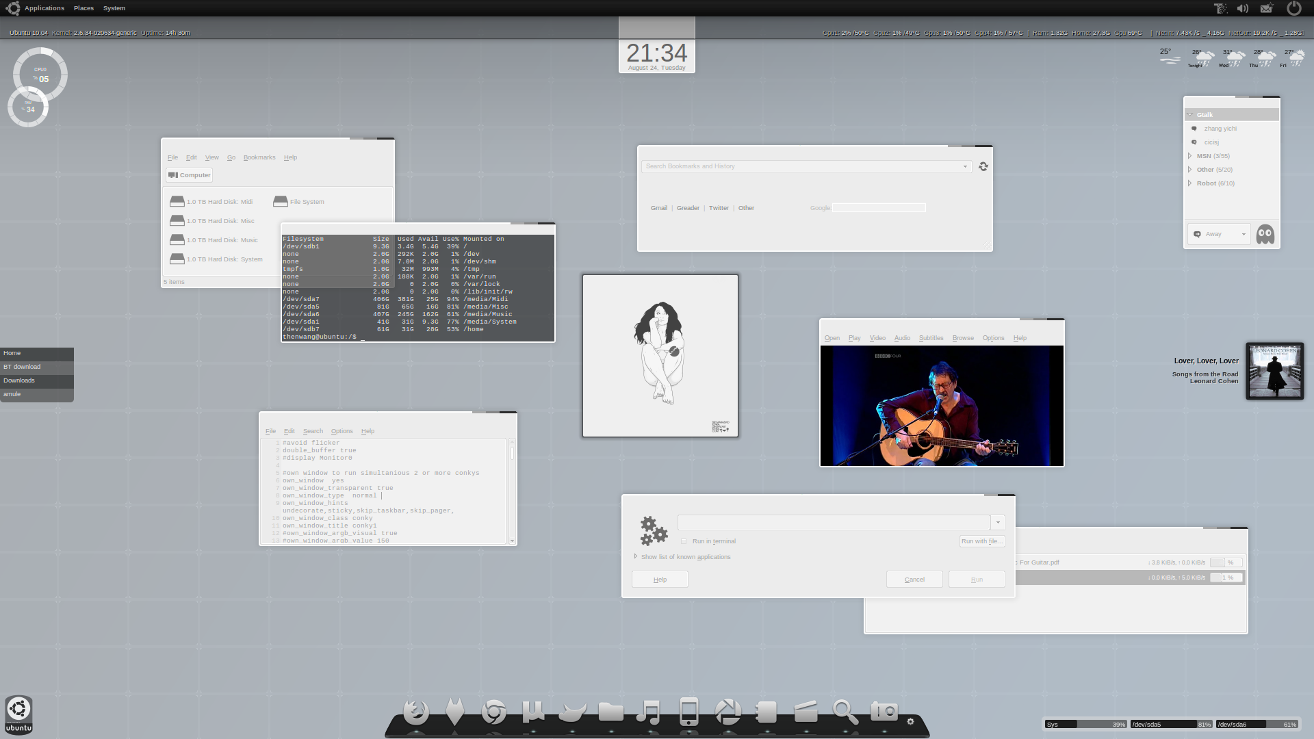Open the Away status dropdown
The width and height of the screenshot is (1314, 739).
click(x=1219, y=234)
